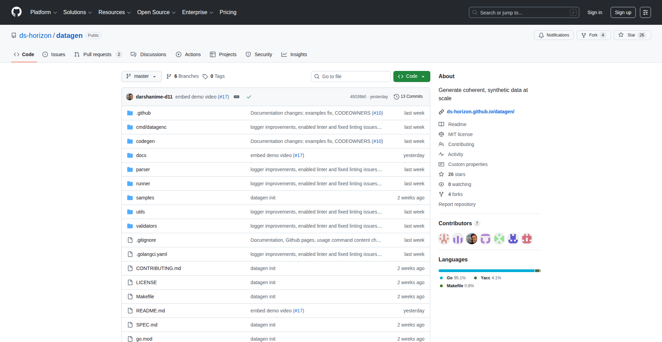Open the docs folder

[141, 155]
